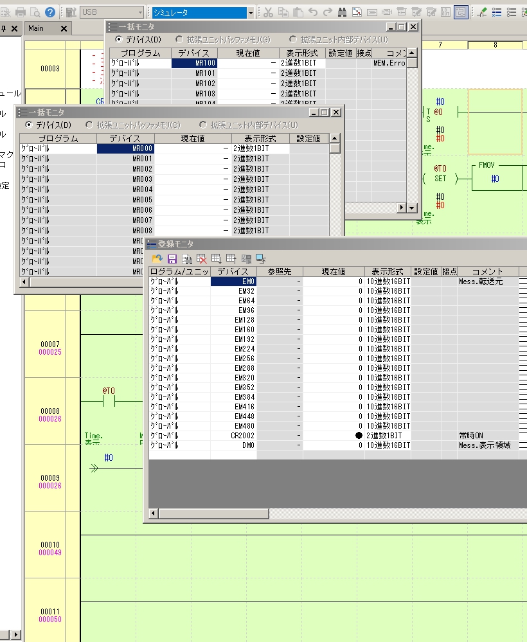Click the green pencil contact edit icon
527x642 pixels.
coord(482,12)
